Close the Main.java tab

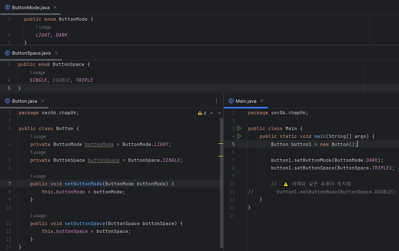(262, 101)
